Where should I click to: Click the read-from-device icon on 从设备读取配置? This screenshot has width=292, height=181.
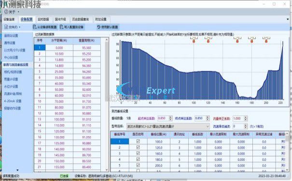[x=34, y=27]
